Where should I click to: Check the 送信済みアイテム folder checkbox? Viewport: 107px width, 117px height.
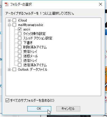(20, 65)
